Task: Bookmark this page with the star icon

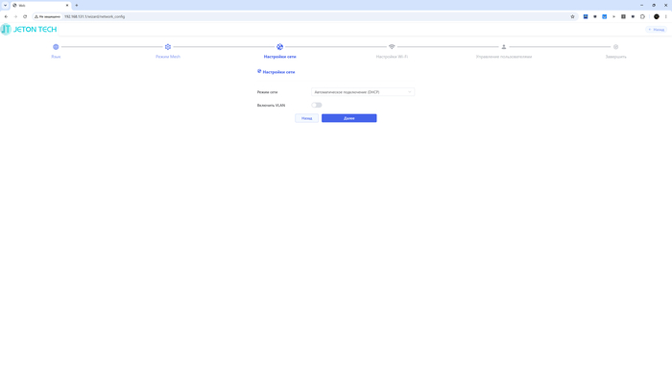Action: [572, 16]
